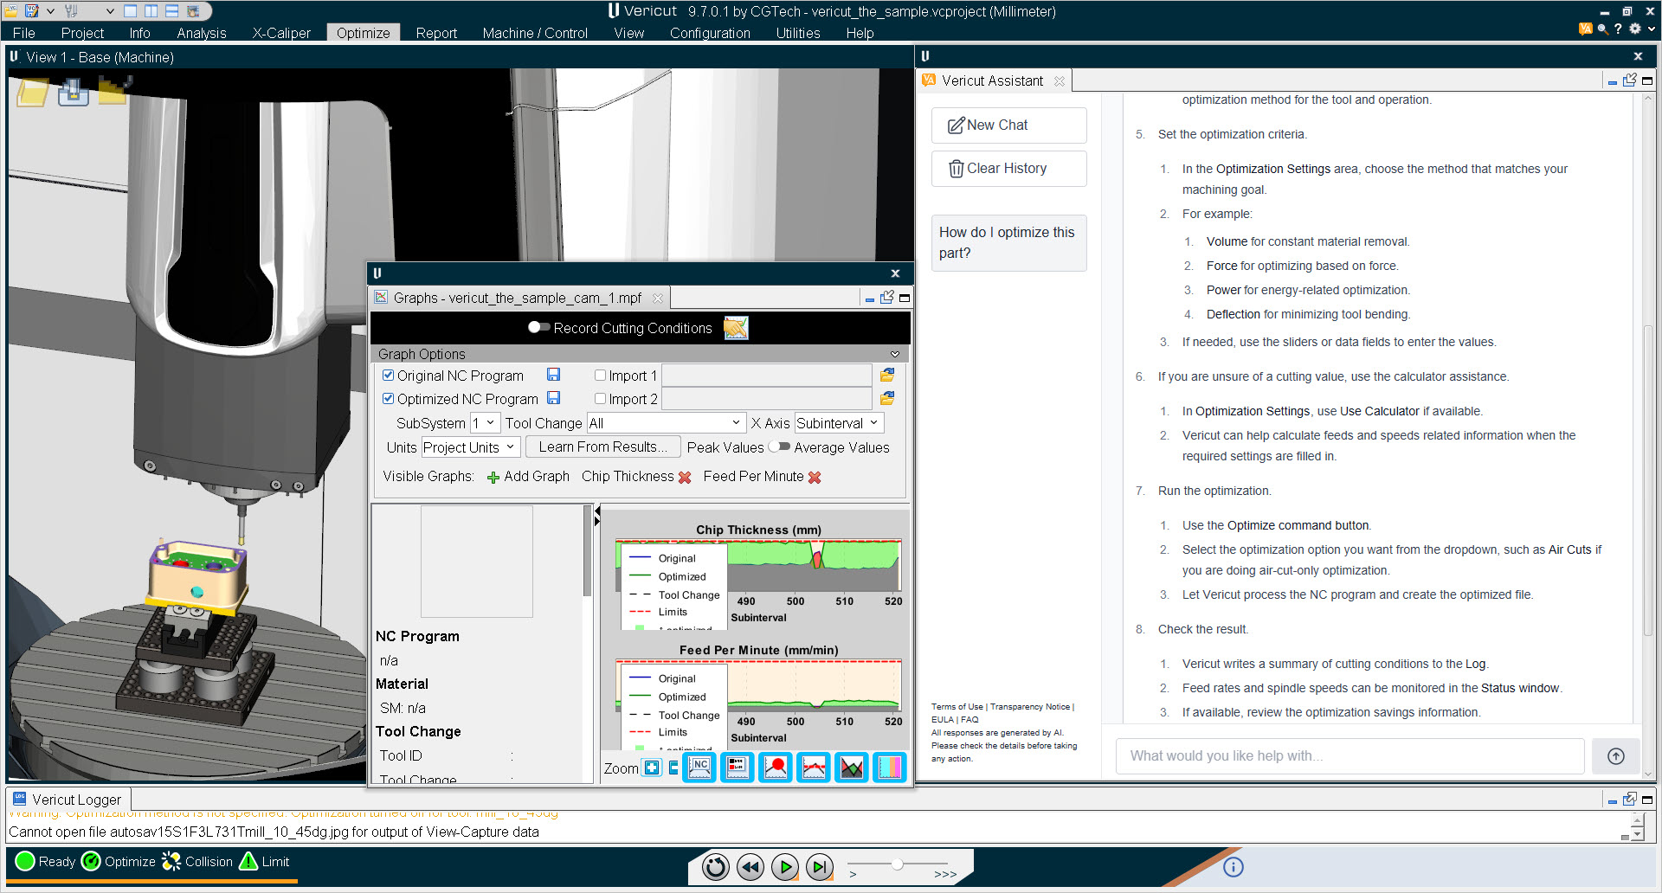Click the Assistant chat input field
The width and height of the screenshot is (1662, 893).
coord(1350,756)
